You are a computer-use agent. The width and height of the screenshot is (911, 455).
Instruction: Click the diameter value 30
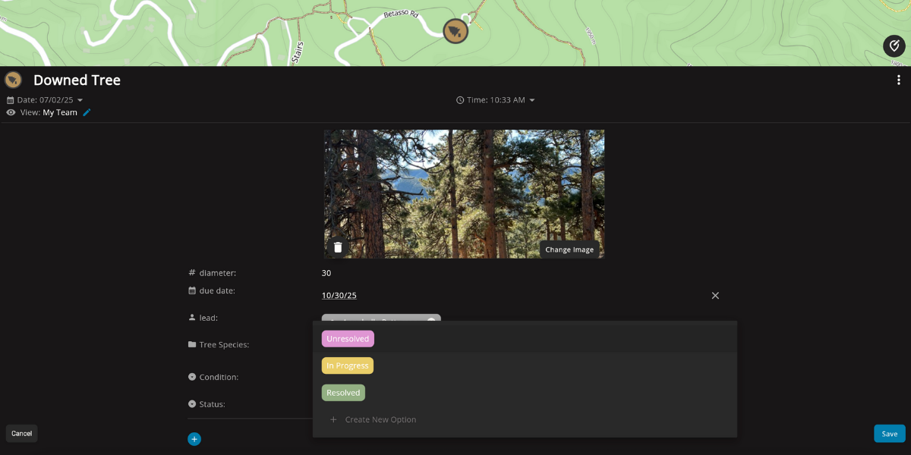coord(326,273)
